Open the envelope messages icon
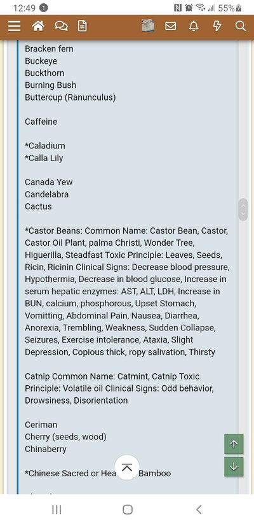This screenshot has width=254, height=524. pyautogui.click(x=171, y=26)
